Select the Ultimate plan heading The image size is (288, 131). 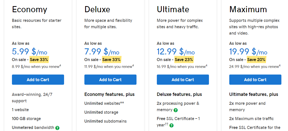click(x=173, y=9)
